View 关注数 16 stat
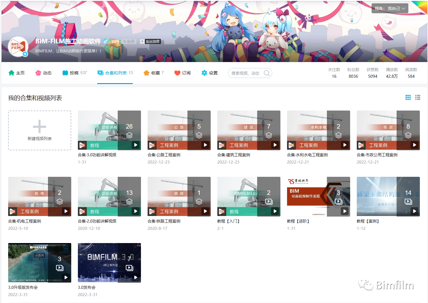This screenshot has height=303, width=428. [x=334, y=73]
